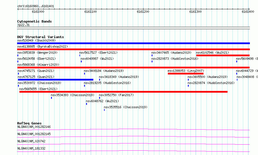Click the nsv6138885 (ByrskaBishop2022) red variant bar
Viewport: 258px width, 155px height.
133,49
